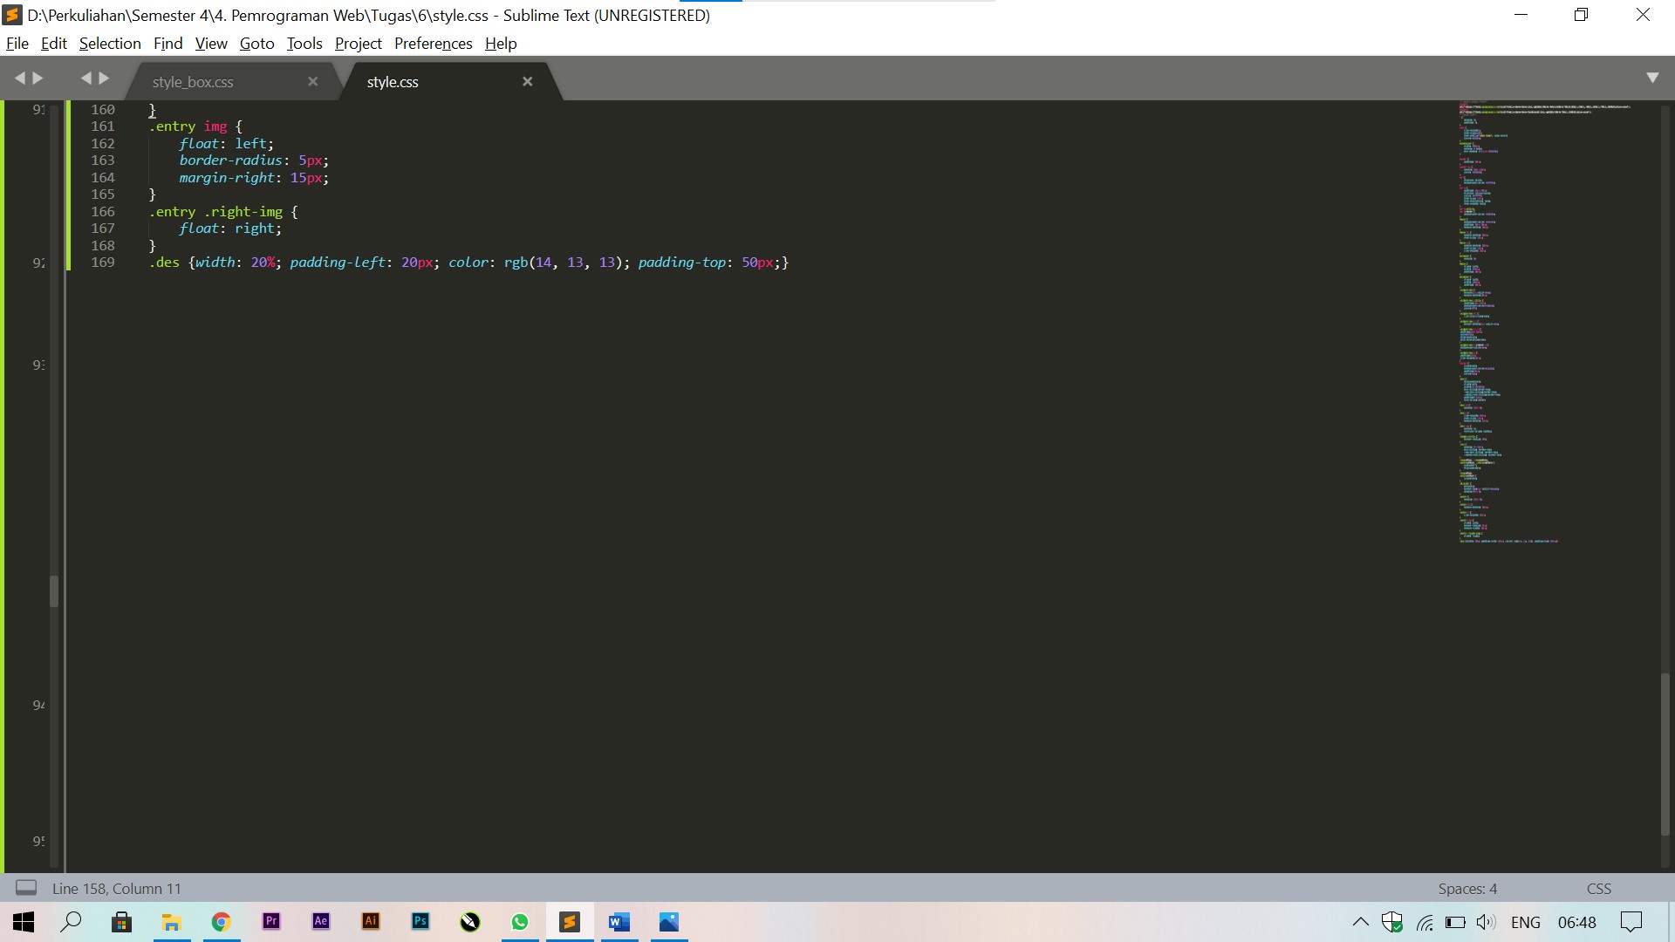
Task: Open the Tools menu
Action: pos(304,44)
